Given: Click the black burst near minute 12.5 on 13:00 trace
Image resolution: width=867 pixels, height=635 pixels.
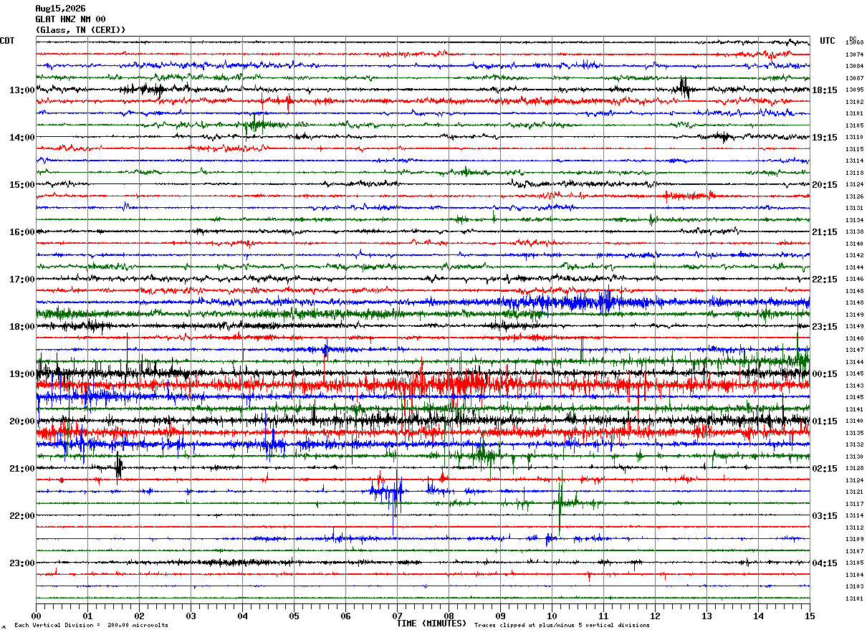Looking at the screenshot, I should coord(684,88).
